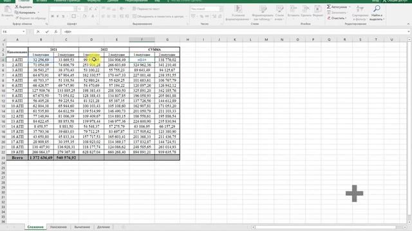Cancel the formula entry with X

click(x=38, y=31)
